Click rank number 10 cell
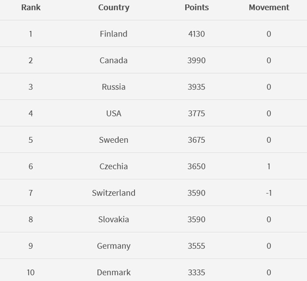Viewport: 307px width, 281px height. coord(31,272)
